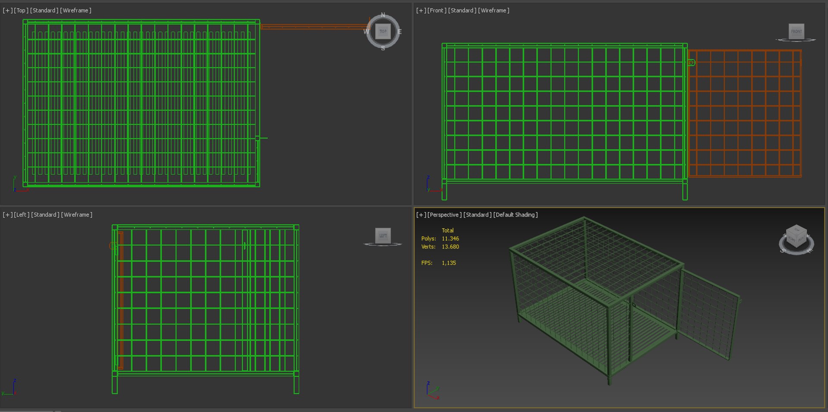Open [Standard] menu in Front viewport
Image resolution: width=828 pixels, height=412 pixels.
[x=462, y=10]
